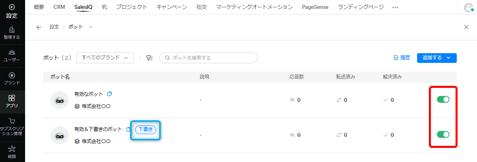The width and height of the screenshot is (477, 162).
Task: Switch to the CRM tab
Action: point(59,7)
